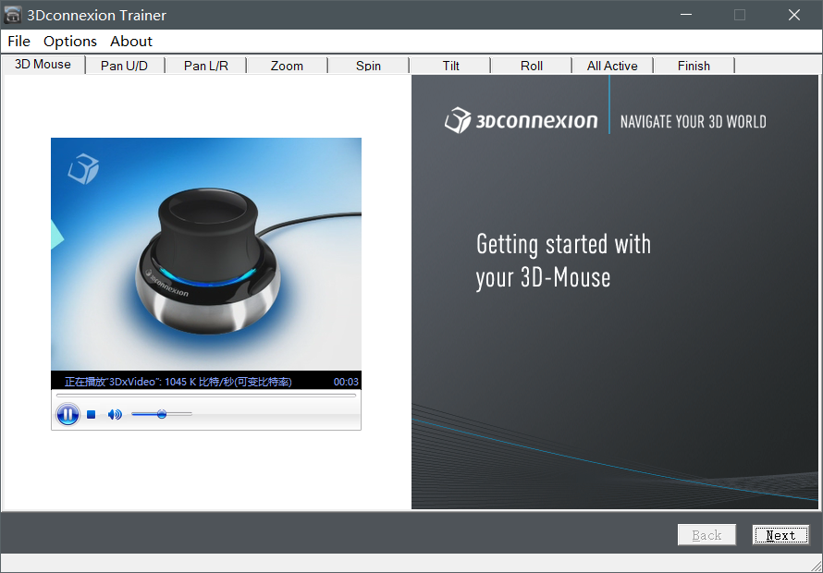Select the 3D Mouse tab
This screenshot has width=823, height=573.
(x=43, y=64)
